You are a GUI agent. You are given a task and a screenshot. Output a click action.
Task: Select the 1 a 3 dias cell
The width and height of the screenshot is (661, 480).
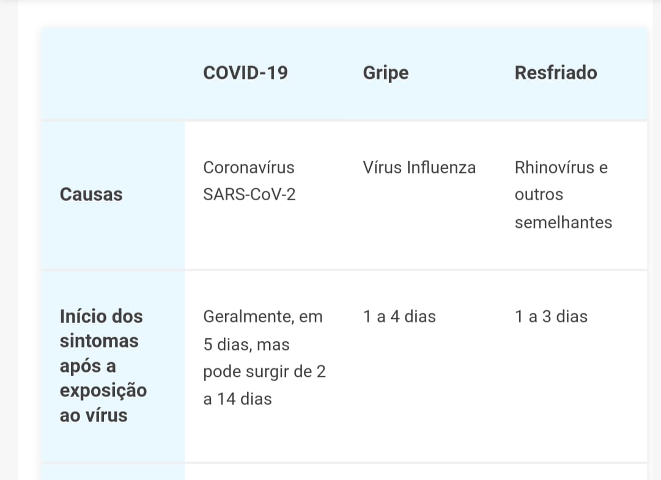(x=550, y=316)
